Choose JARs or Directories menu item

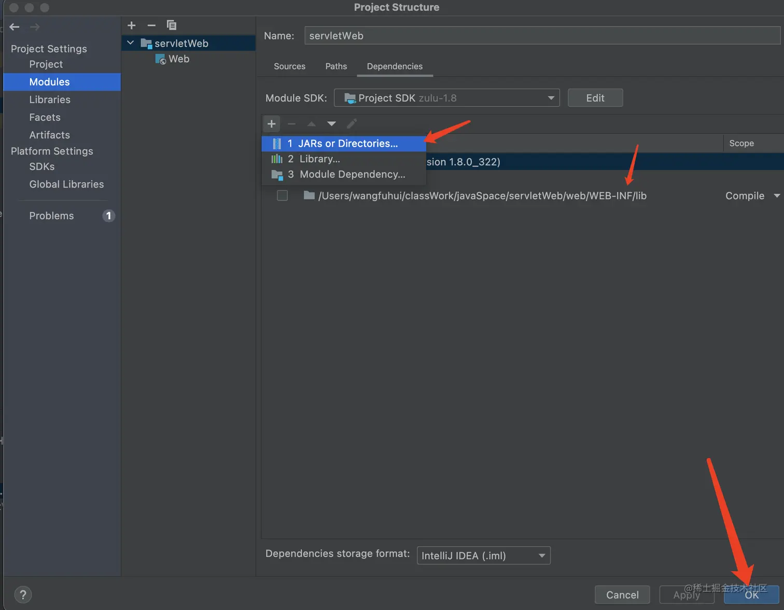344,144
